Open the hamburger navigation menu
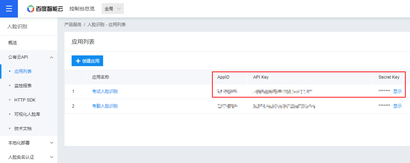This screenshot has width=410, height=163. (x=9, y=9)
